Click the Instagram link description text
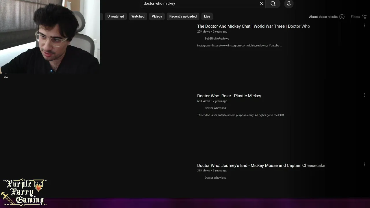Viewport: 370px width, 208px height. 240,46
